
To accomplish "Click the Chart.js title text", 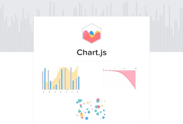I will tap(91, 52).
